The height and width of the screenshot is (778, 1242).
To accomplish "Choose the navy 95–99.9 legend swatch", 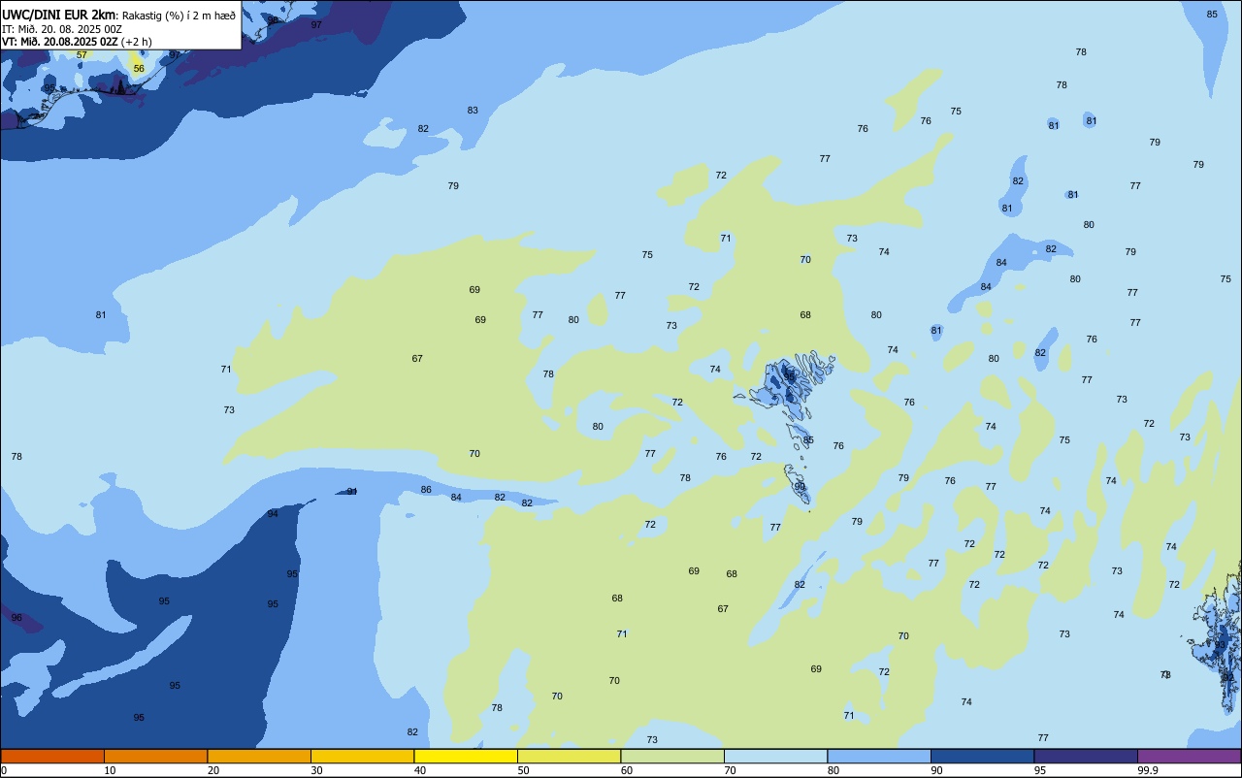I will (1086, 756).
